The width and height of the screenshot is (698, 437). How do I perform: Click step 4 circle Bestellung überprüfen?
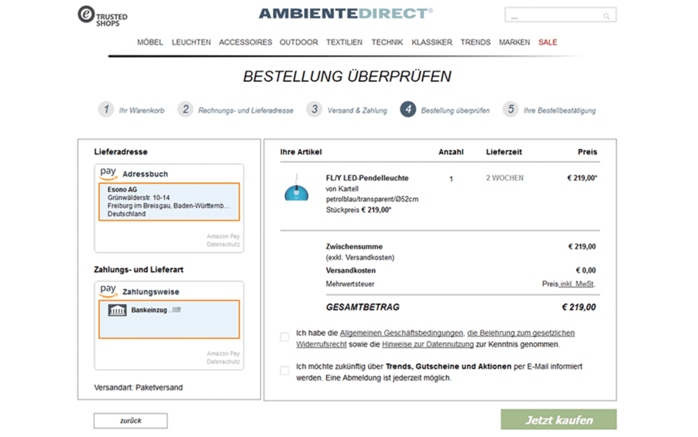coord(408,109)
